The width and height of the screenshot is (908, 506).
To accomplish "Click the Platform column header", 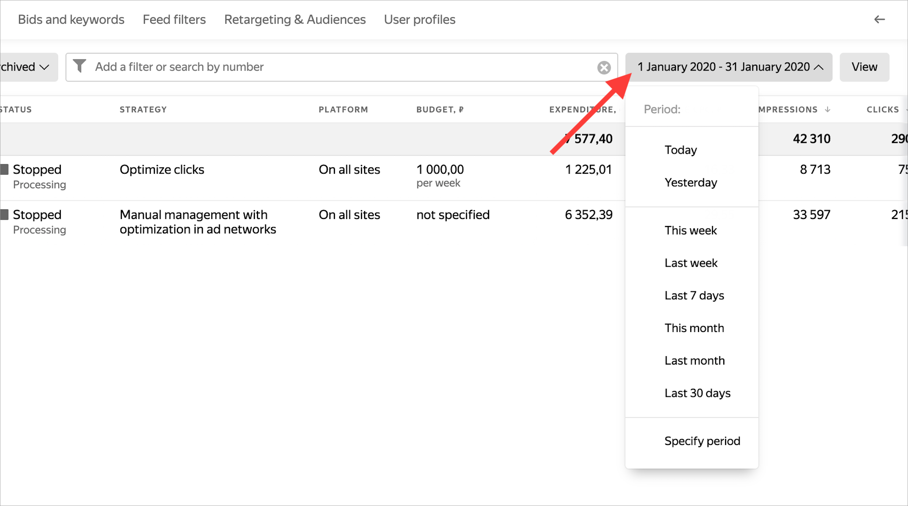I will (x=343, y=109).
